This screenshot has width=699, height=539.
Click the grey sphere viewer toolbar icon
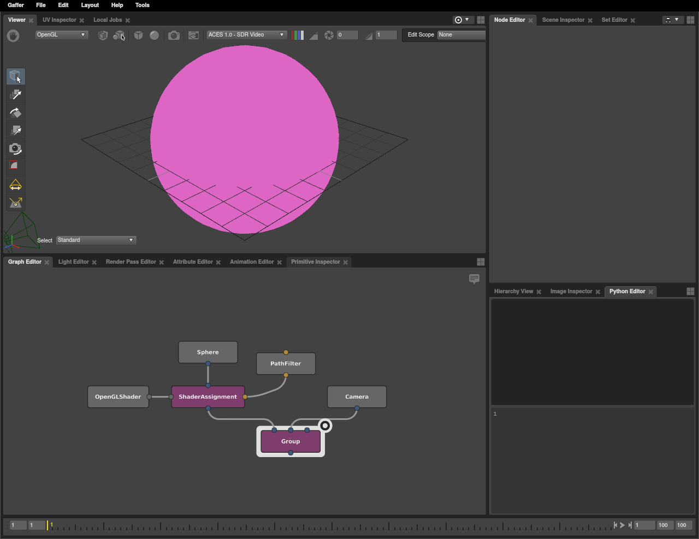[x=155, y=35]
